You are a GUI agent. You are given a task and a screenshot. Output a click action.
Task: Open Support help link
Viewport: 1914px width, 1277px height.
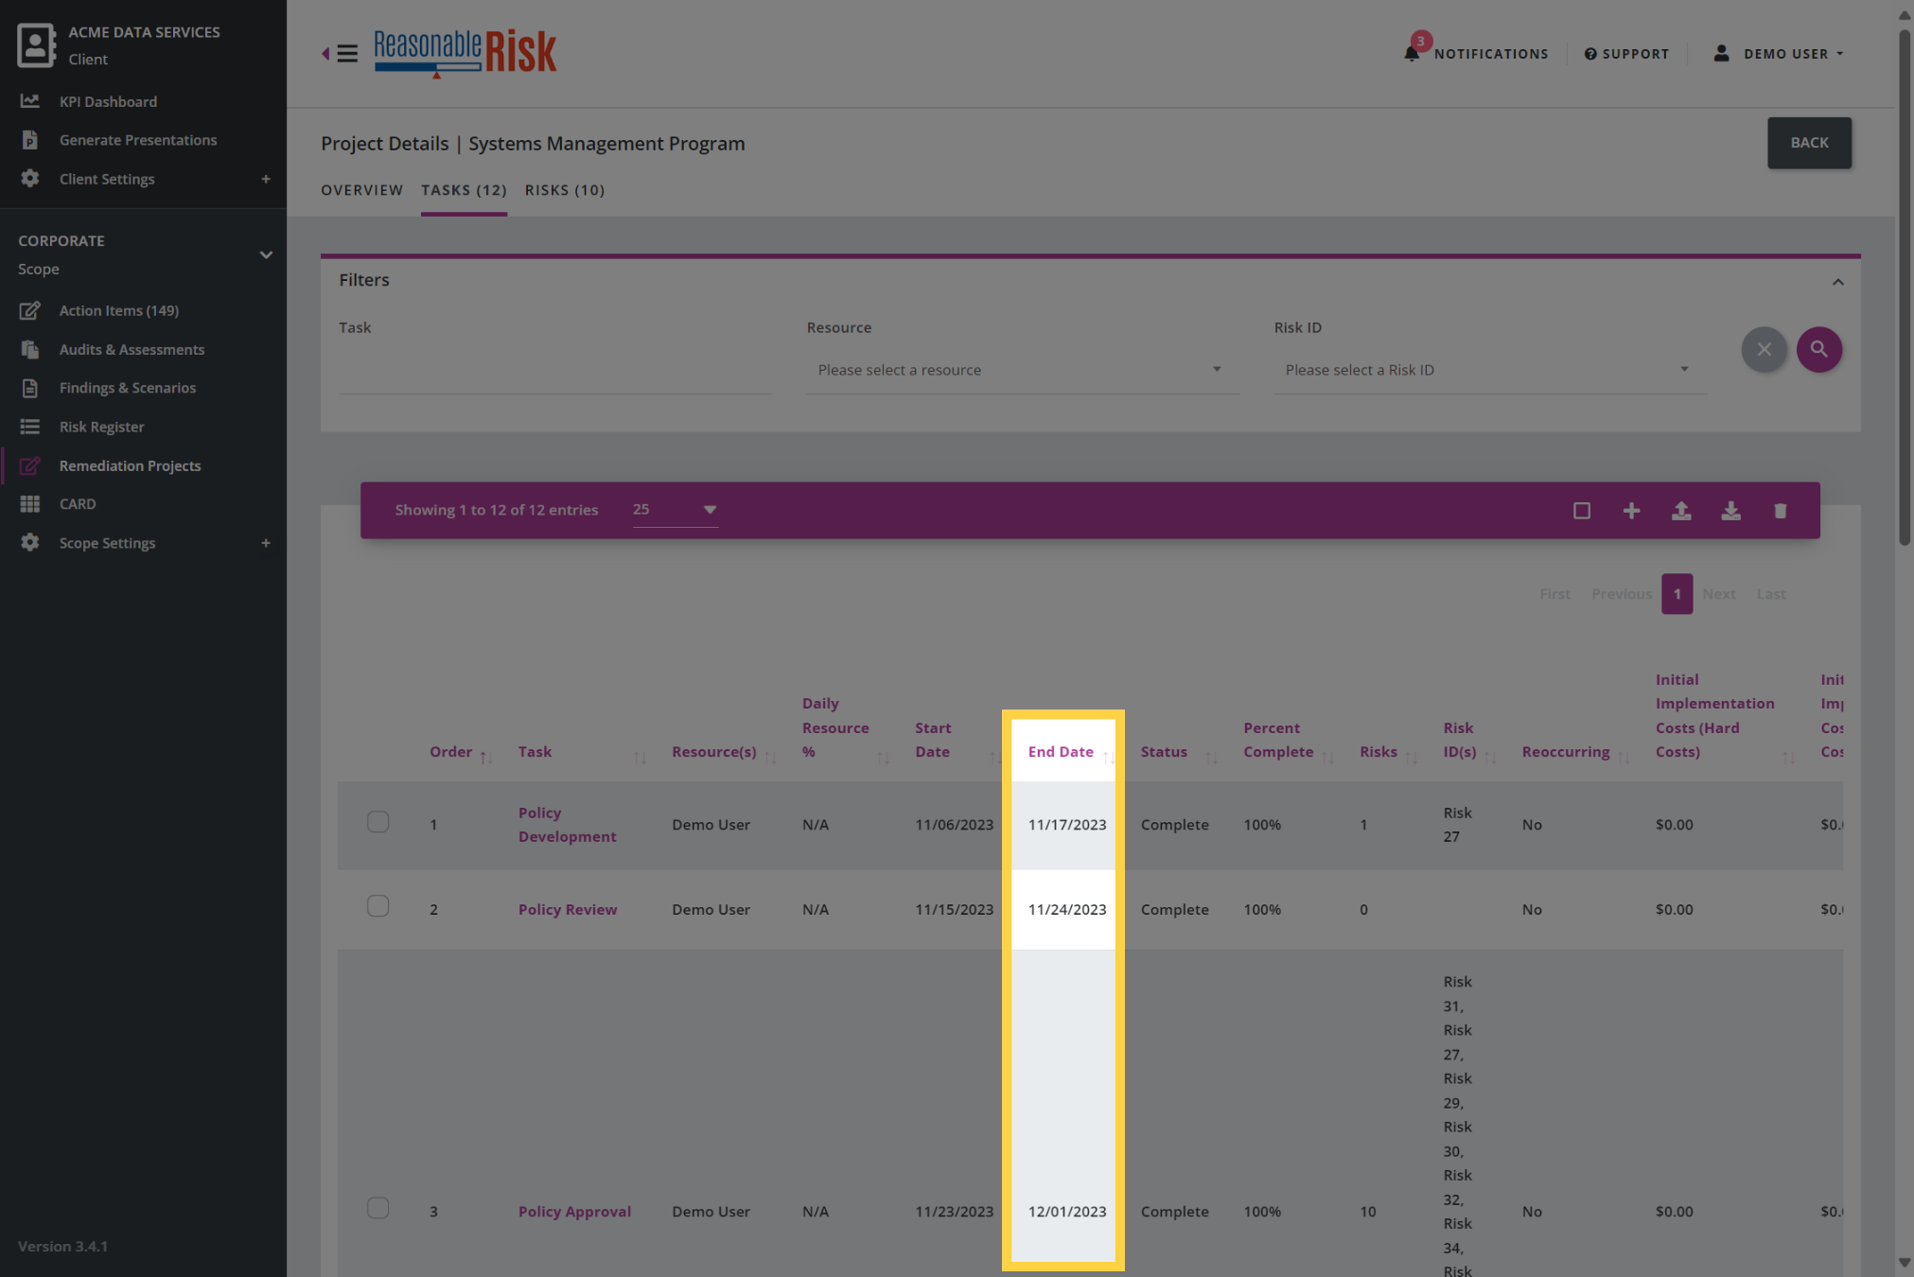pos(1626,54)
